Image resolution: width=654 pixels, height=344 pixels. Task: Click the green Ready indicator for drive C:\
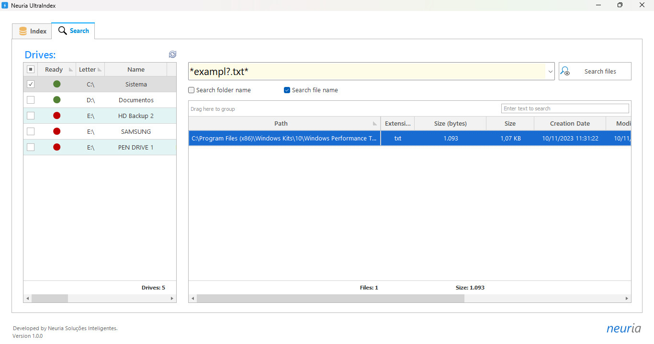[56, 84]
